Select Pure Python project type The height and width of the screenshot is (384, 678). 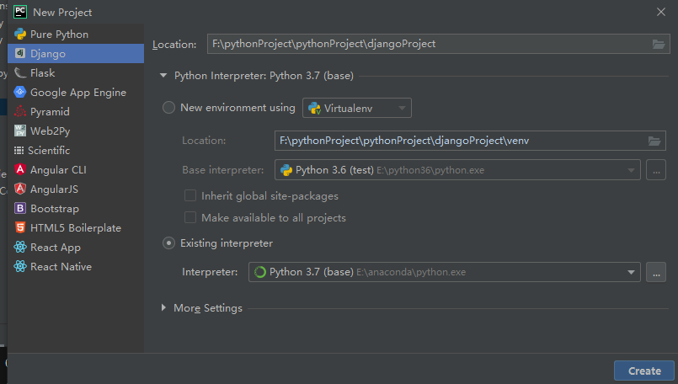coord(76,35)
